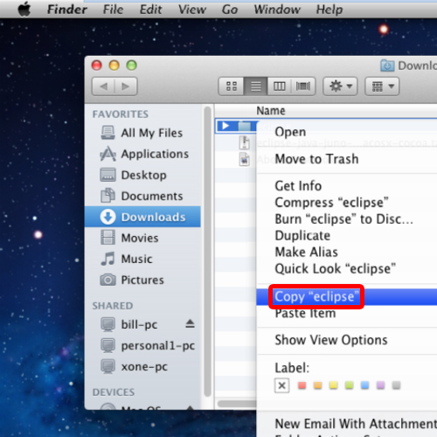
Task: Switch to column view
Action: click(x=280, y=87)
